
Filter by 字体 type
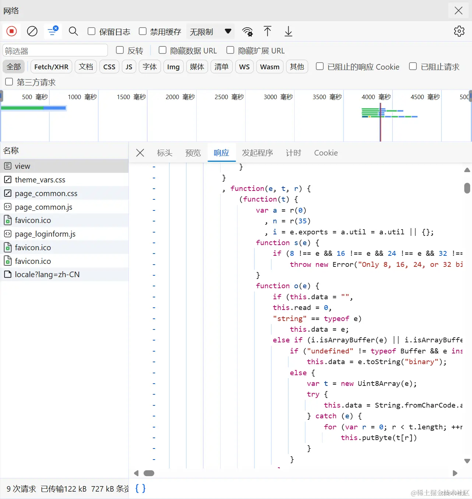click(x=150, y=67)
